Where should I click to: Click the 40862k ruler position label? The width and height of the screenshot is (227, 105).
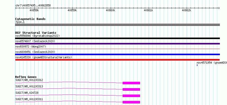pyautogui.click(x=187, y=10)
